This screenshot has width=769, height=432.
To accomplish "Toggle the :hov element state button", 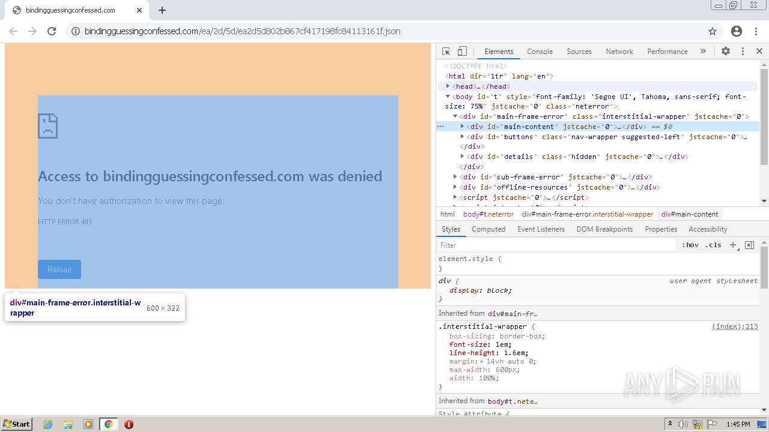I will tap(690, 245).
